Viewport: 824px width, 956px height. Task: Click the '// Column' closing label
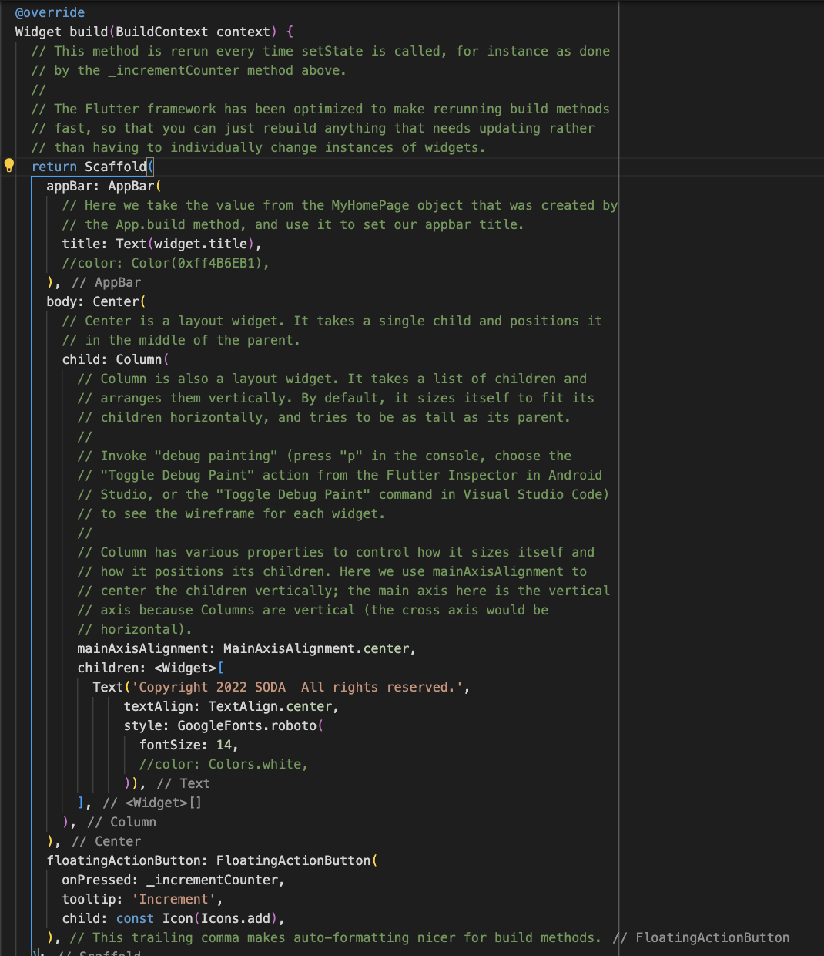(x=122, y=822)
